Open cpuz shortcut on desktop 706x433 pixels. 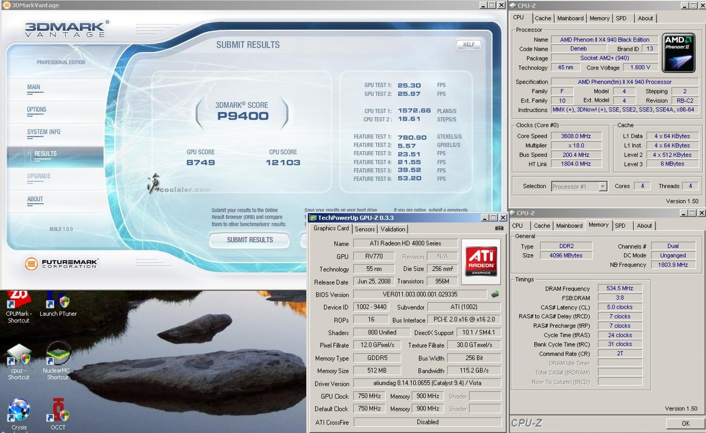pyautogui.click(x=19, y=361)
